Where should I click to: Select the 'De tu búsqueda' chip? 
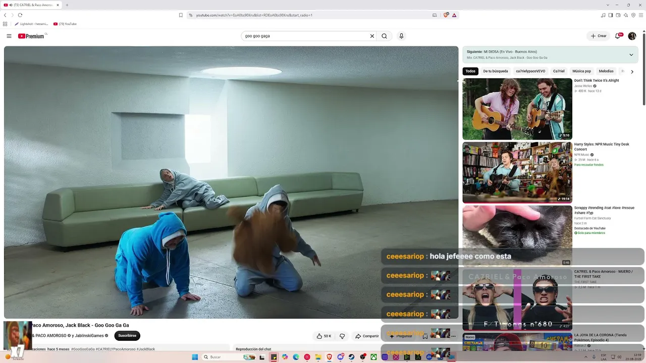pyautogui.click(x=496, y=71)
